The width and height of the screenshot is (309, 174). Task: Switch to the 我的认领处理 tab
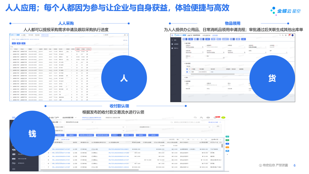click(x=113, y=118)
